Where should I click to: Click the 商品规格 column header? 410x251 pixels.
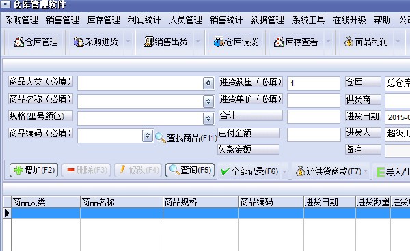(x=201, y=202)
